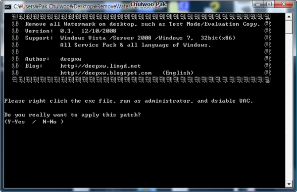Click the Y=Yes option text
This screenshot has width=297, height=192.
(x=16, y=122)
